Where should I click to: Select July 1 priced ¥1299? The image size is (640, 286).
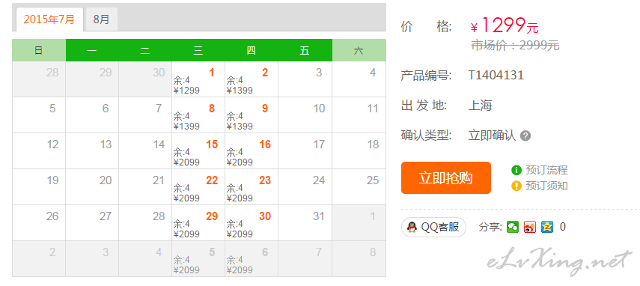tap(198, 79)
